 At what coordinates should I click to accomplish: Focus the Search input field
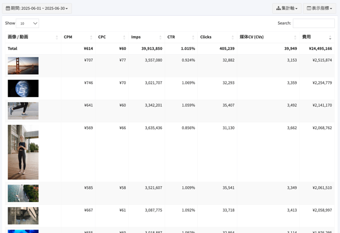314,23
